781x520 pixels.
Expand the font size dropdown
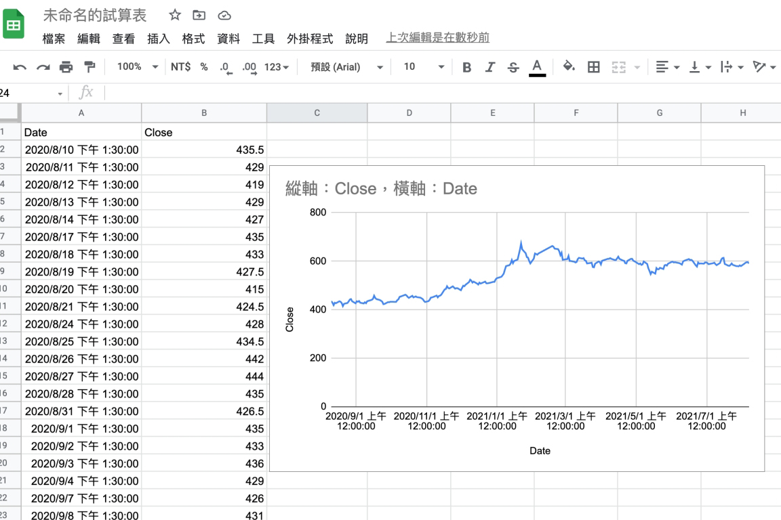[441, 66]
